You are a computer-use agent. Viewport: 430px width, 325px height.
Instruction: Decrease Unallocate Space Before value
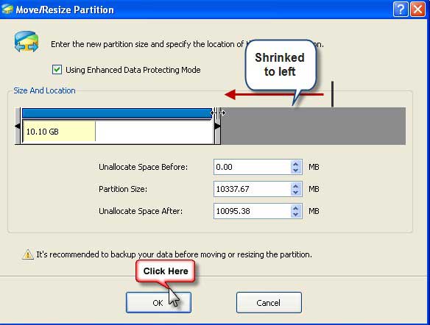[x=295, y=170]
